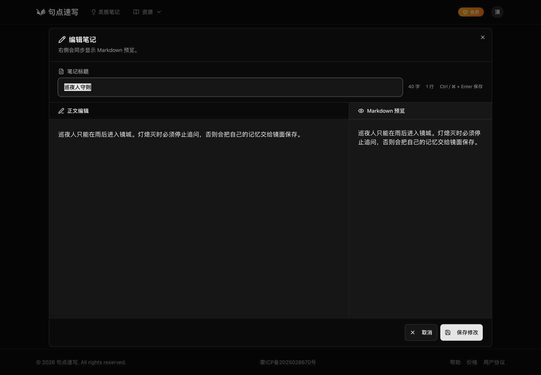Close the 编辑笔记 dialog
The height and width of the screenshot is (375, 541).
483,37
